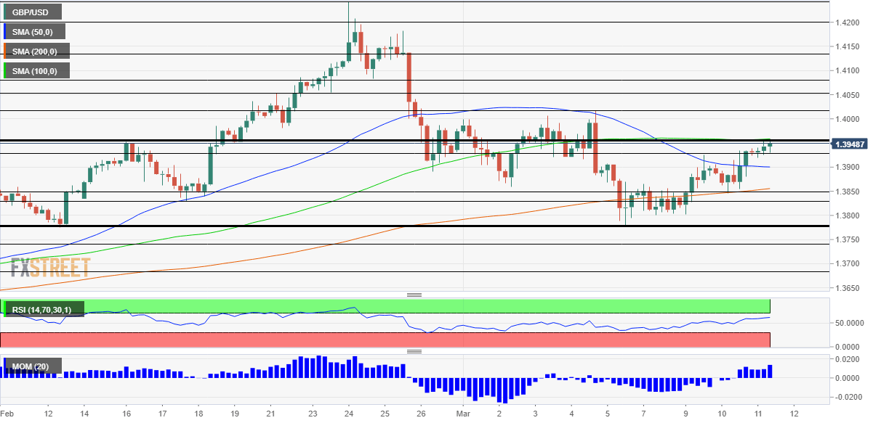Image resolution: width=881 pixels, height=423 pixels.
Task: Click the 1.3750 price axis label
Action: point(848,240)
